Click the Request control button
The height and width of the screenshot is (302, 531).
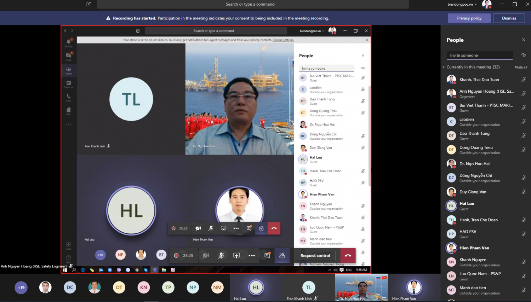tap(315, 256)
